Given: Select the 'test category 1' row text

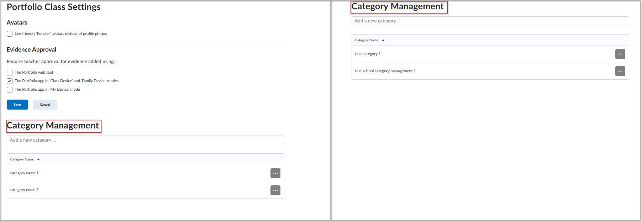Looking at the screenshot, I should coord(368,54).
